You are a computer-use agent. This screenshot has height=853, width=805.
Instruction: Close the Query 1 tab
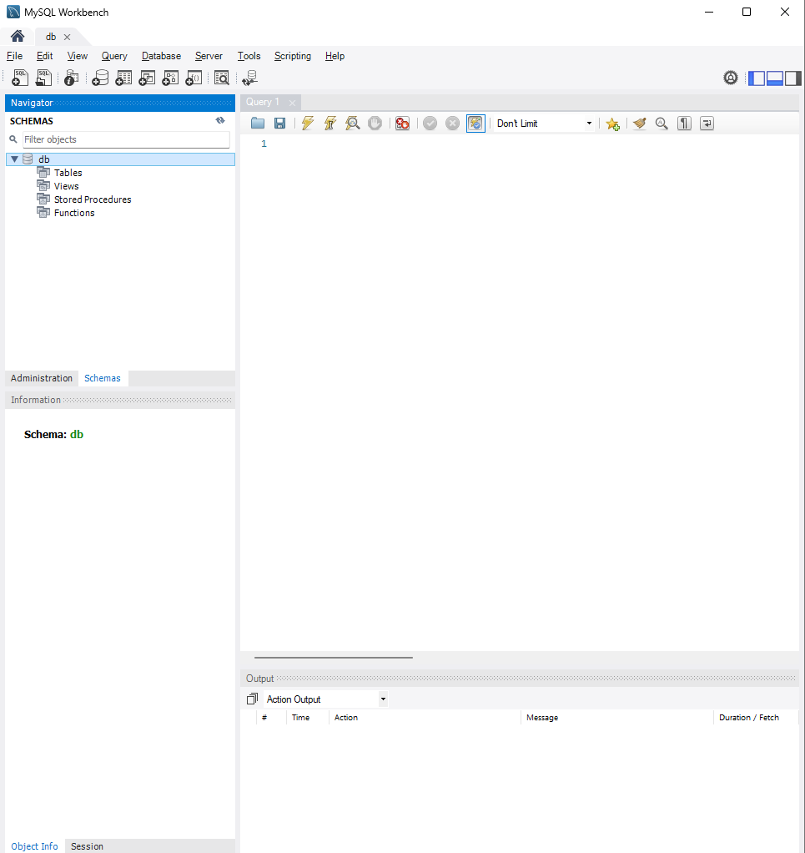tap(293, 103)
